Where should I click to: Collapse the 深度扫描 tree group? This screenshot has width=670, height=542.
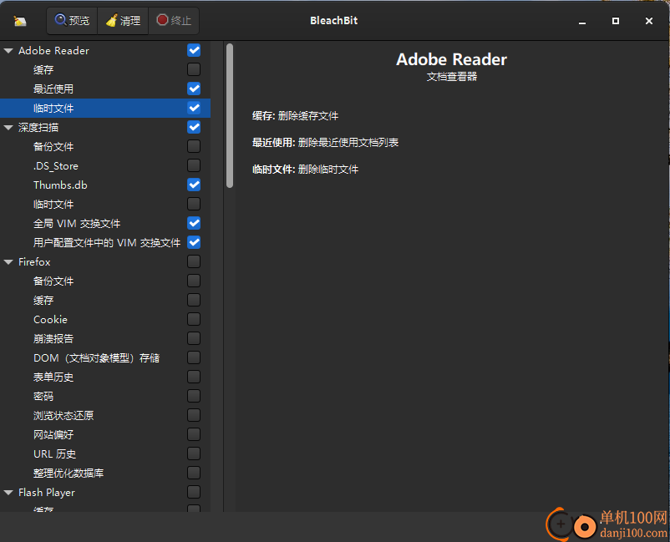tap(8, 127)
